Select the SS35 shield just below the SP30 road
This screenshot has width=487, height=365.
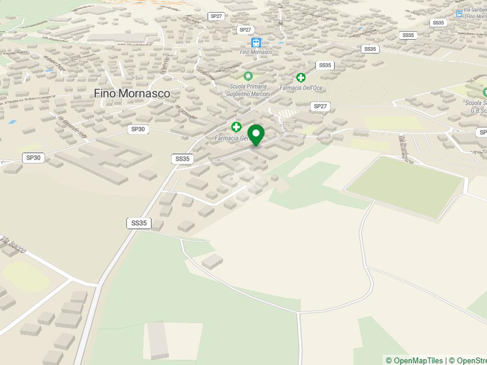coord(182,159)
